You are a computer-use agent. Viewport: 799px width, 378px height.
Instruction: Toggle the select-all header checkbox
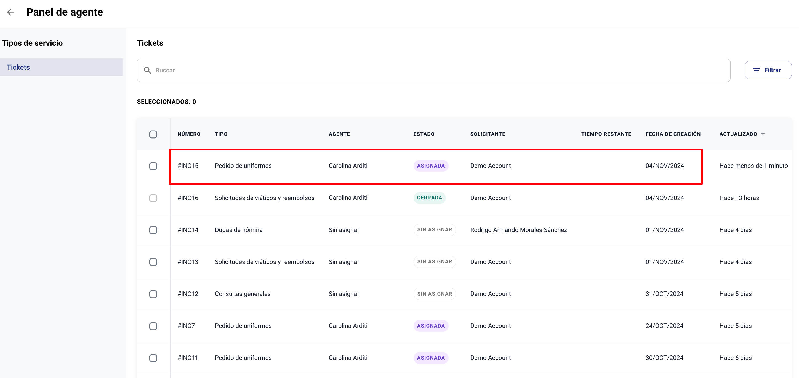pyautogui.click(x=153, y=134)
